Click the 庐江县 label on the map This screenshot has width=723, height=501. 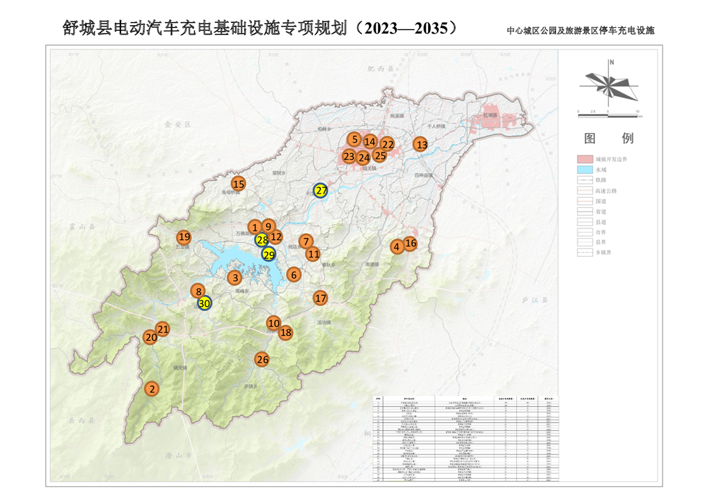535,300
